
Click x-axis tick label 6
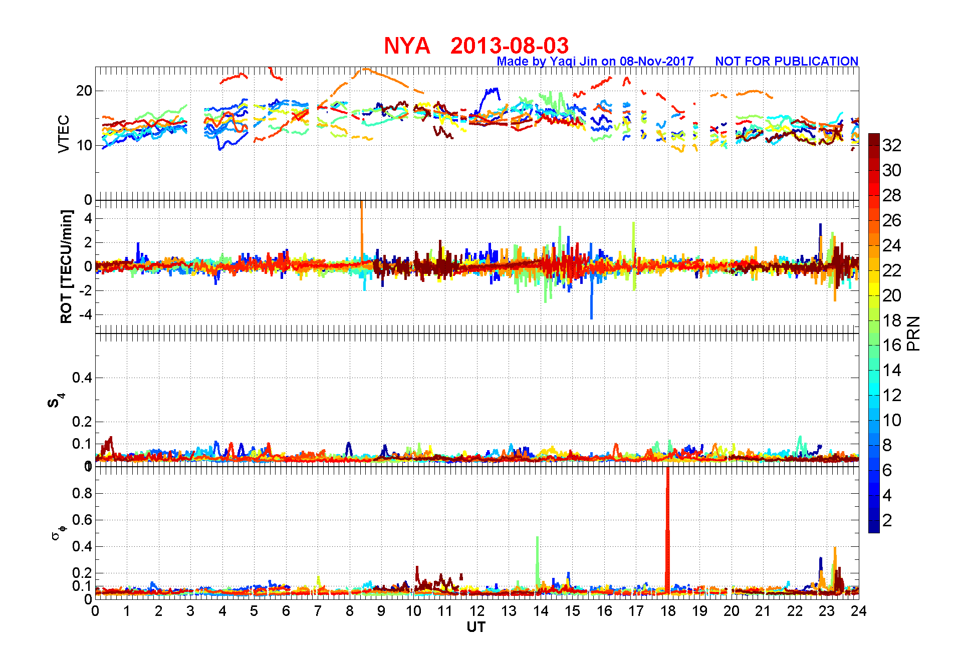[x=286, y=611]
